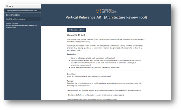This screenshot has height=110, width=181.
Task: Click the Answer: label
Action: point(71,81)
